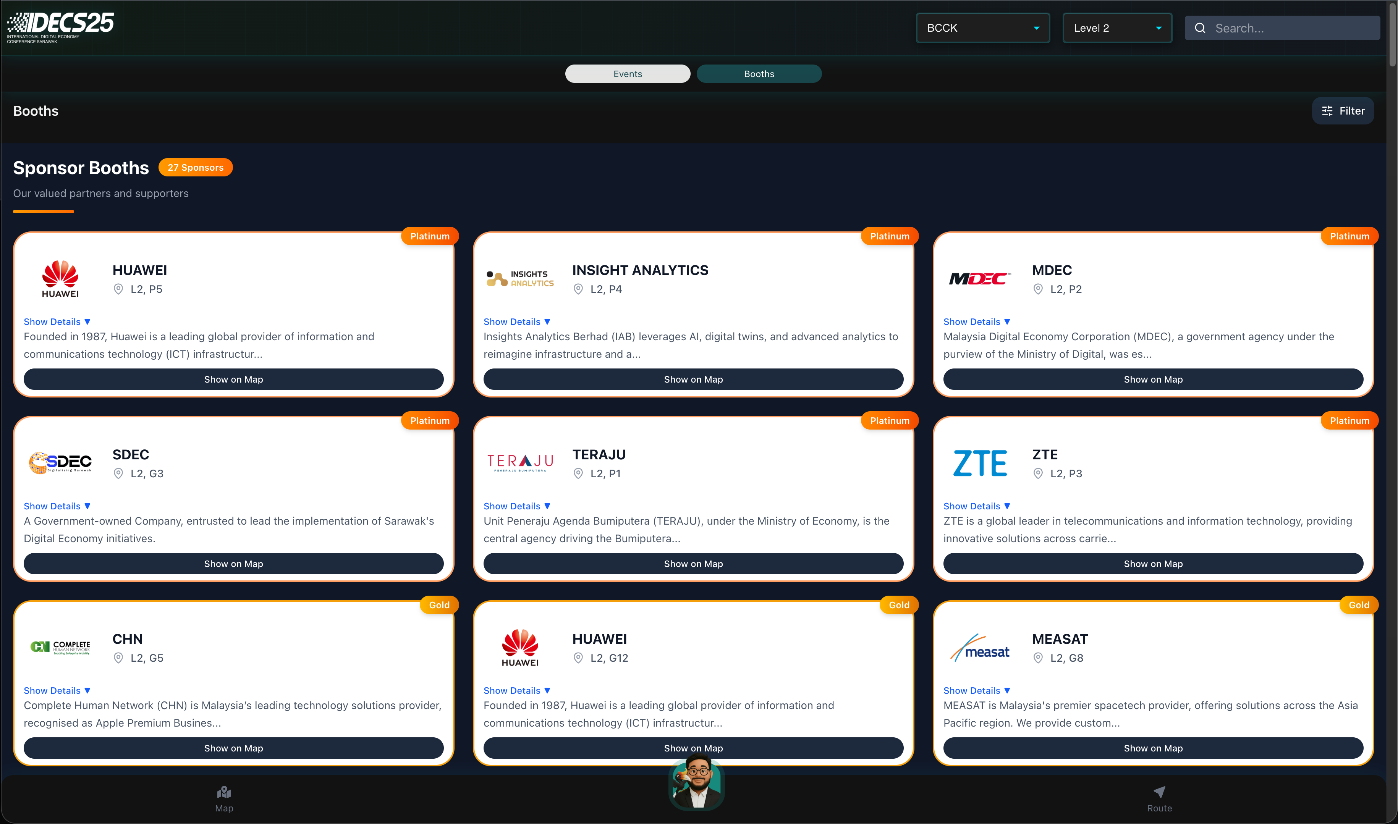
Task: Click the Gold badge on MEASAT card
Action: (1359, 605)
